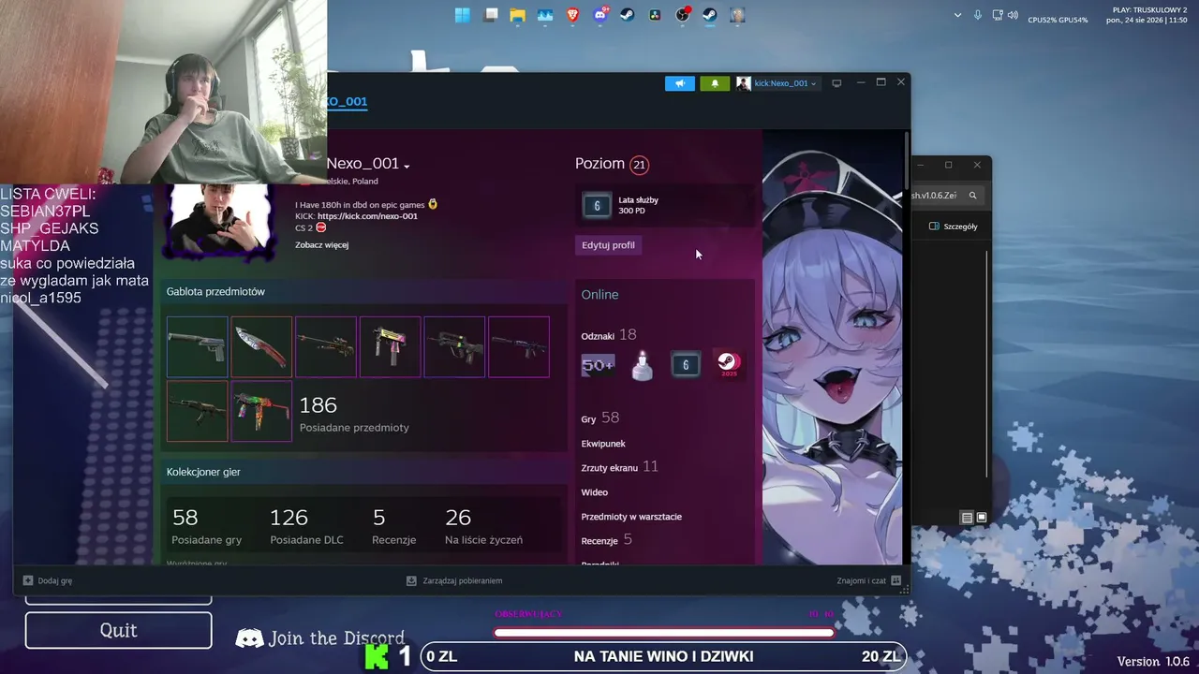
Task: Open the Steam 2025 badge
Action: [x=729, y=366]
